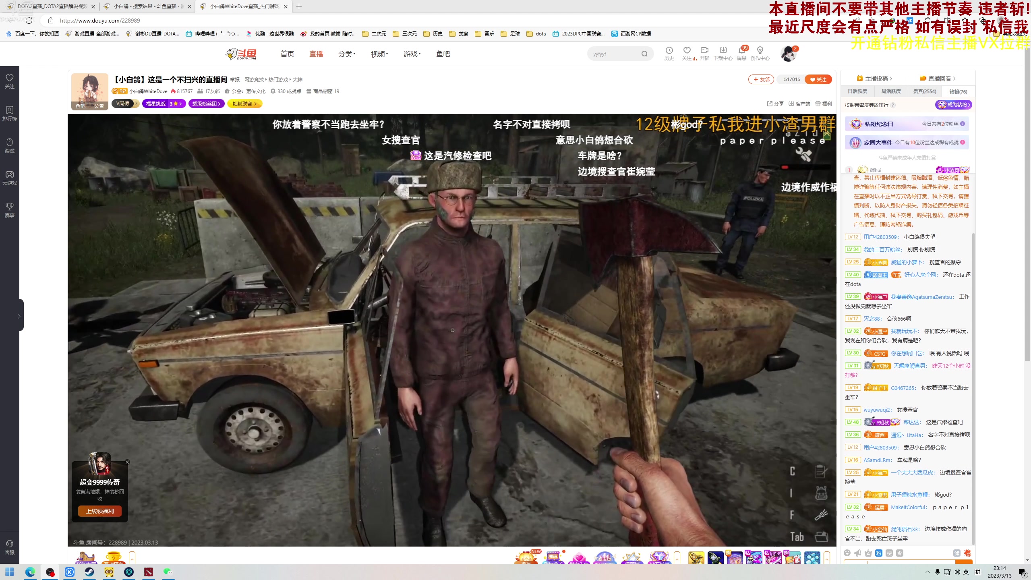1031x580 pixels.
Task: Expand the collapsed left sidebar arrow
Action: tap(19, 316)
